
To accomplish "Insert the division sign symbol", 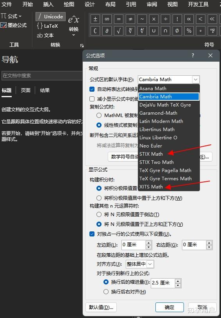I will coord(166,19).
